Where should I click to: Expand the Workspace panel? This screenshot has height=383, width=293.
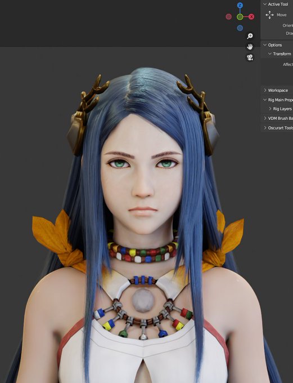click(265, 90)
